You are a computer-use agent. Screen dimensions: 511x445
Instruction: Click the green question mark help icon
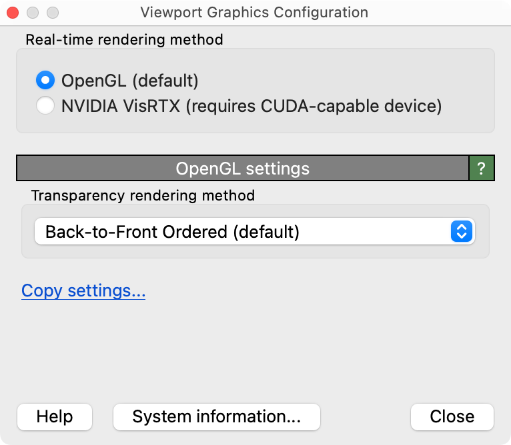pos(482,169)
